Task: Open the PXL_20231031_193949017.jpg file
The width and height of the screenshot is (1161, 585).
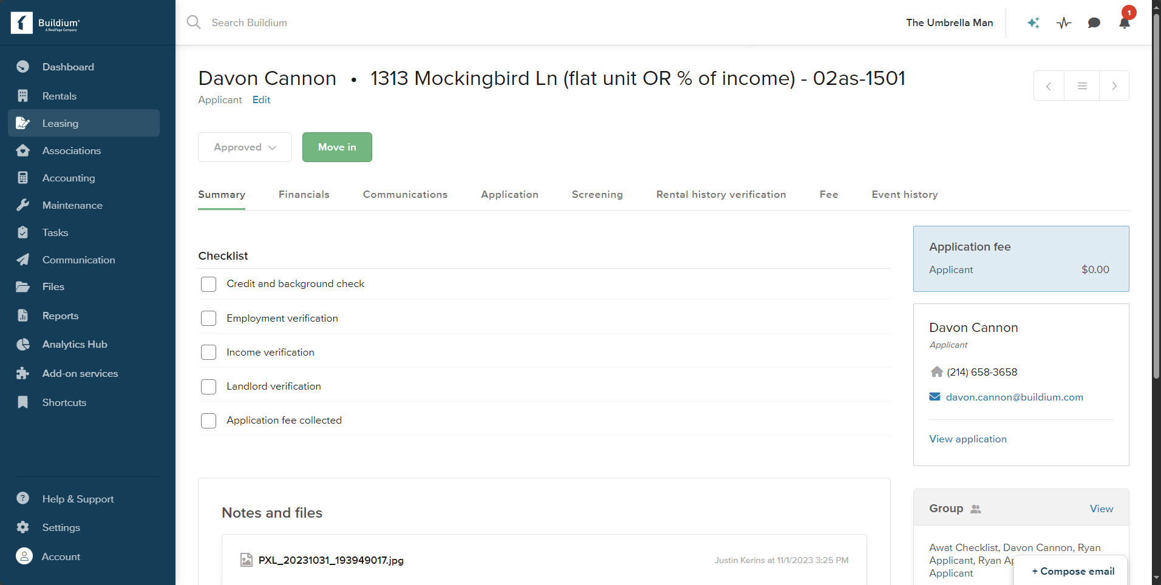Action: pyautogui.click(x=330, y=560)
